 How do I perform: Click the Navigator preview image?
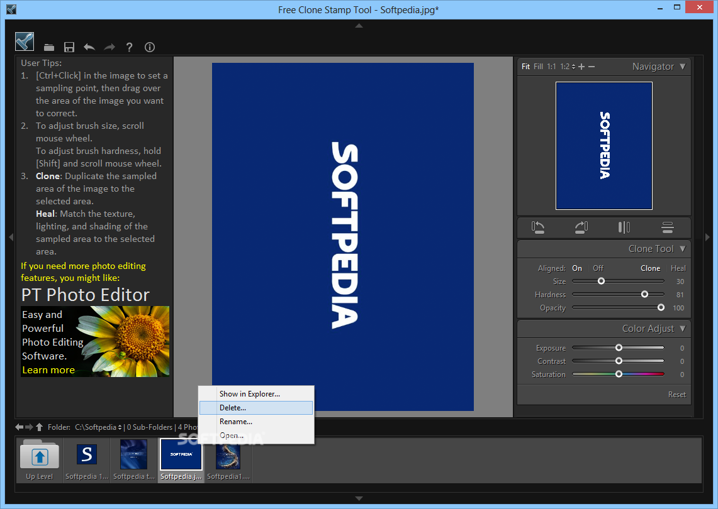pos(604,146)
